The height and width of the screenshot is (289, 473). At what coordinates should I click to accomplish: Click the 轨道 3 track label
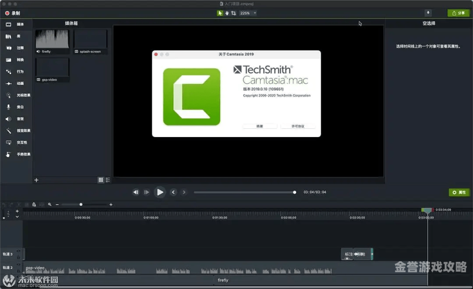pyautogui.click(x=8, y=254)
